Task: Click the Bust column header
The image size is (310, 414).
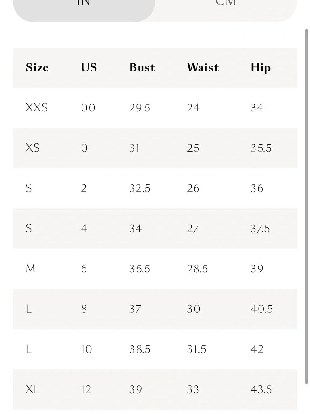Action: coord(142,67)
